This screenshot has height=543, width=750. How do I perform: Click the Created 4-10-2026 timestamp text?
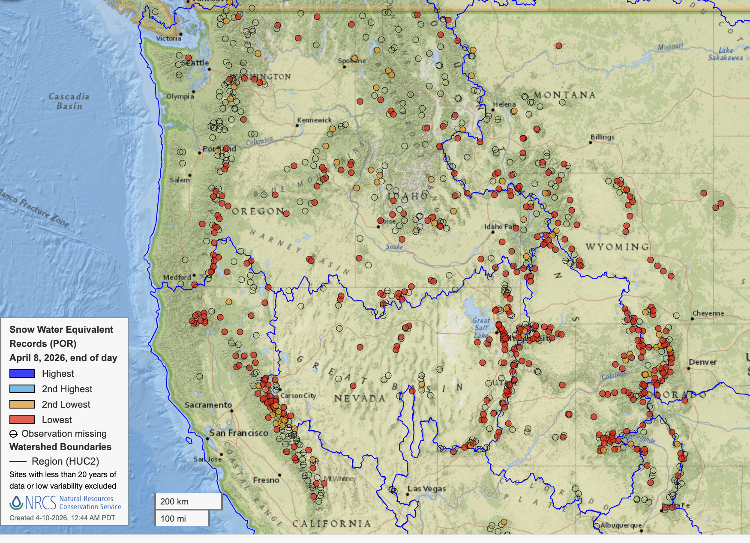click(62, 518)
